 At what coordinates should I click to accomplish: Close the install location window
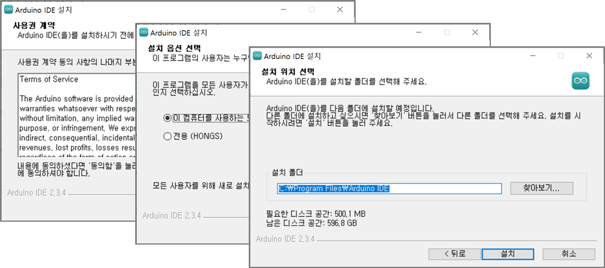coord(589,56)
